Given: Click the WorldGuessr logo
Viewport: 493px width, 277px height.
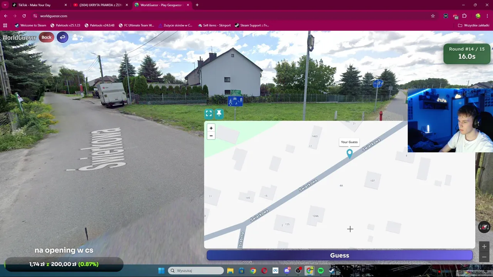Looking at the screenshot, I should pos(19,37).
